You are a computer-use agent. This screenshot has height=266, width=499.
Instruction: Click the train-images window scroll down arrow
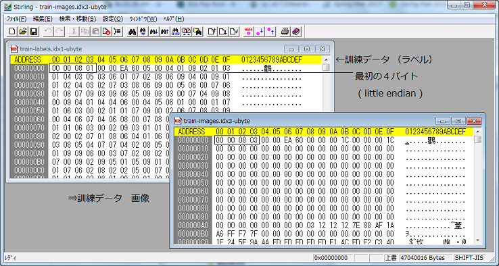pyautogui.click(x=477, y=240)
